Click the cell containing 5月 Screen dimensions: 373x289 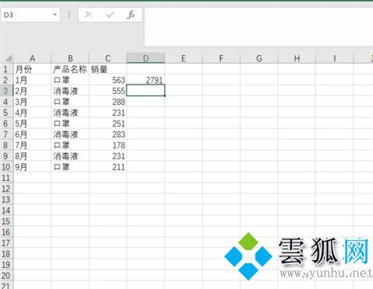(x=32, y=124)
